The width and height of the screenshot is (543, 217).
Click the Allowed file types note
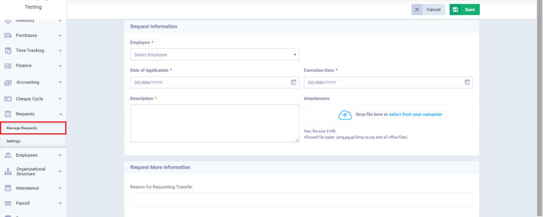(x=356, y=137)
